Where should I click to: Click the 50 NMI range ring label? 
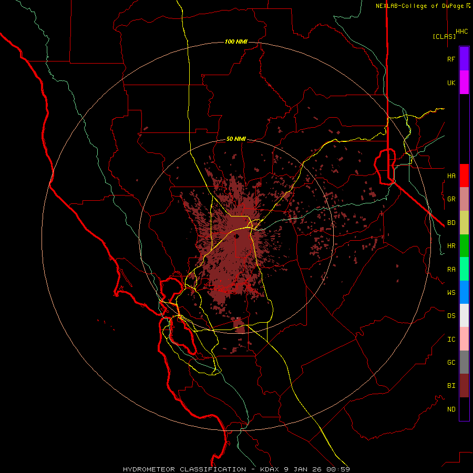[x=236, y=139]
